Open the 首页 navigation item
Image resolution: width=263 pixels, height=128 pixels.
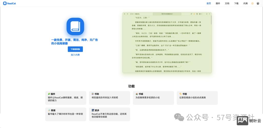(x=209, y=3)
